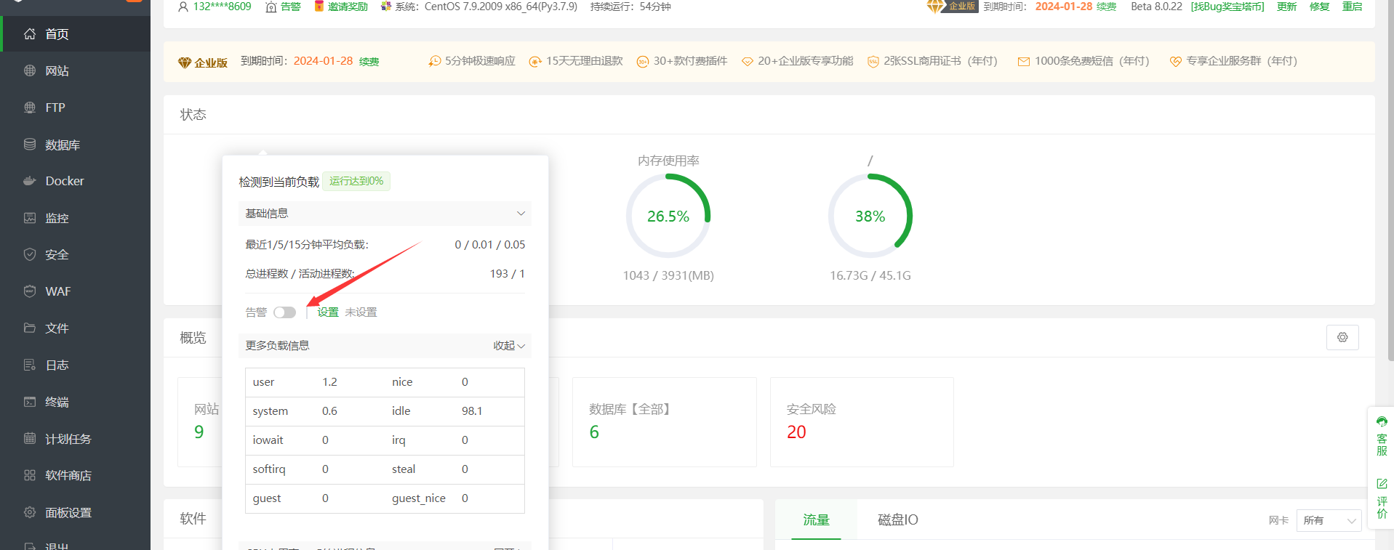Screen dimensions: 1394x550
Task: Open the 数据库 database stack icon
Action: point(30,145)
